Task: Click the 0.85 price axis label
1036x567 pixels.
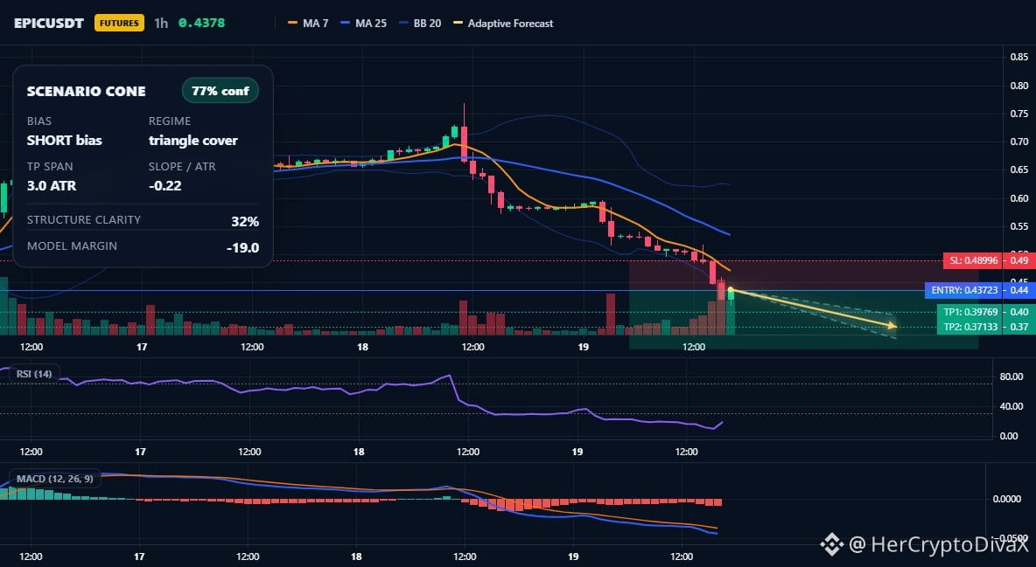Action: 1018,57
